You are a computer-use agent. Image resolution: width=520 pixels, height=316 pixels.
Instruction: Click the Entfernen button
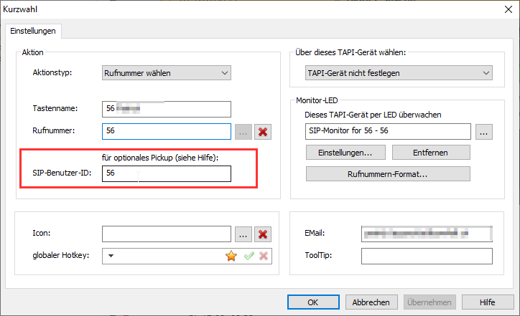coord(431,153)
